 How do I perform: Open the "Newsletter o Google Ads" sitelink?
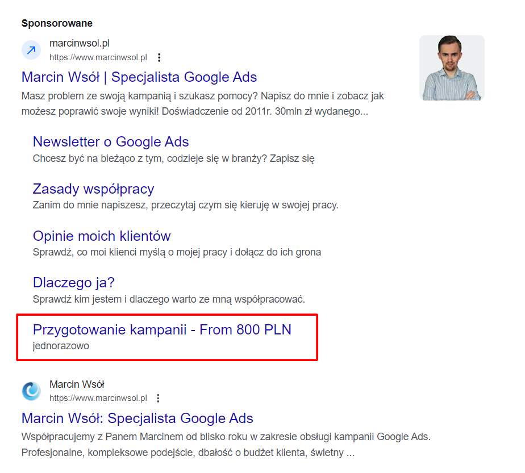tap(111, 142)
